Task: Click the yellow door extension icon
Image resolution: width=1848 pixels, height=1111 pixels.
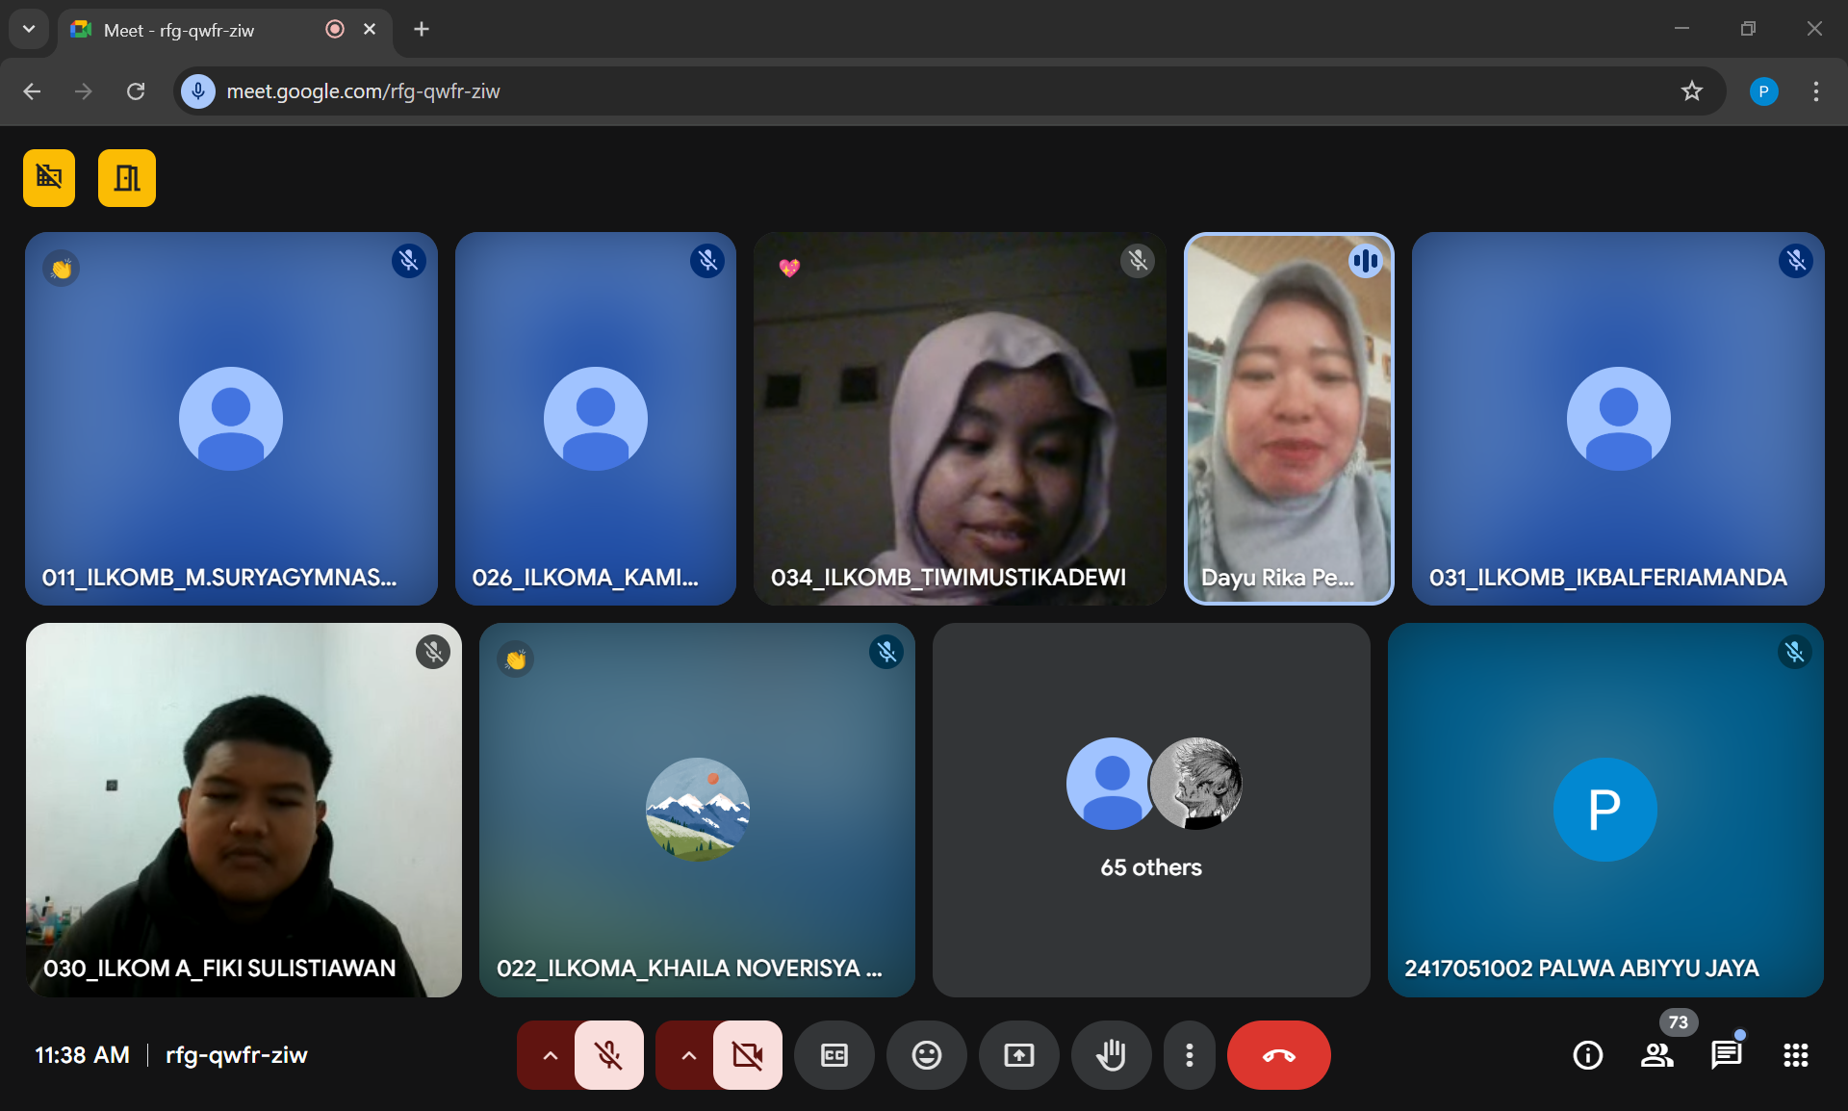Action: click(127, 178)
